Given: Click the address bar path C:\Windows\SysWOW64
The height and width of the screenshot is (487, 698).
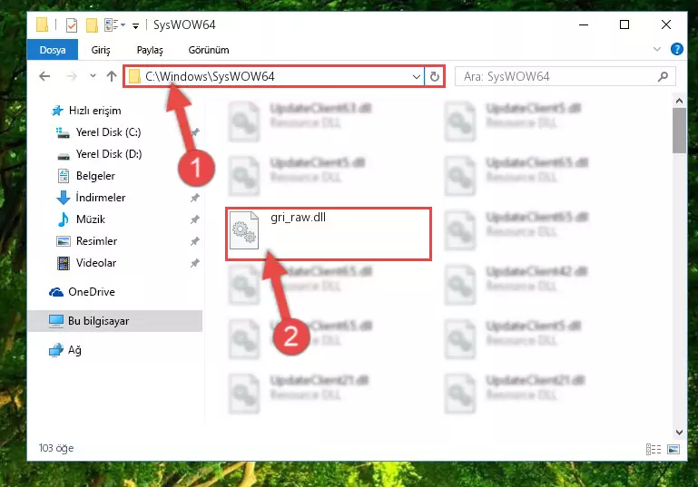Looking at the screenshot, I should click(x=210, y=76).
